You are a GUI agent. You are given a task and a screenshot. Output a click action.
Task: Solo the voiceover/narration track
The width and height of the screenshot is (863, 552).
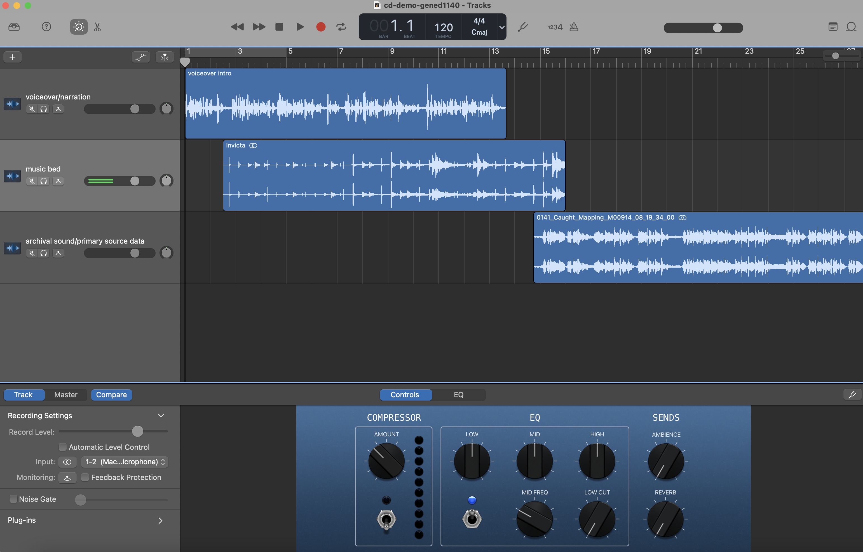click(x=44, y=109)
